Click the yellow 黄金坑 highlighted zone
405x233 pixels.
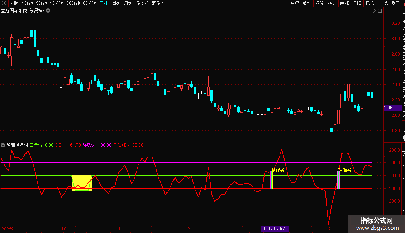pyautogui.click(x=82, y=183)
